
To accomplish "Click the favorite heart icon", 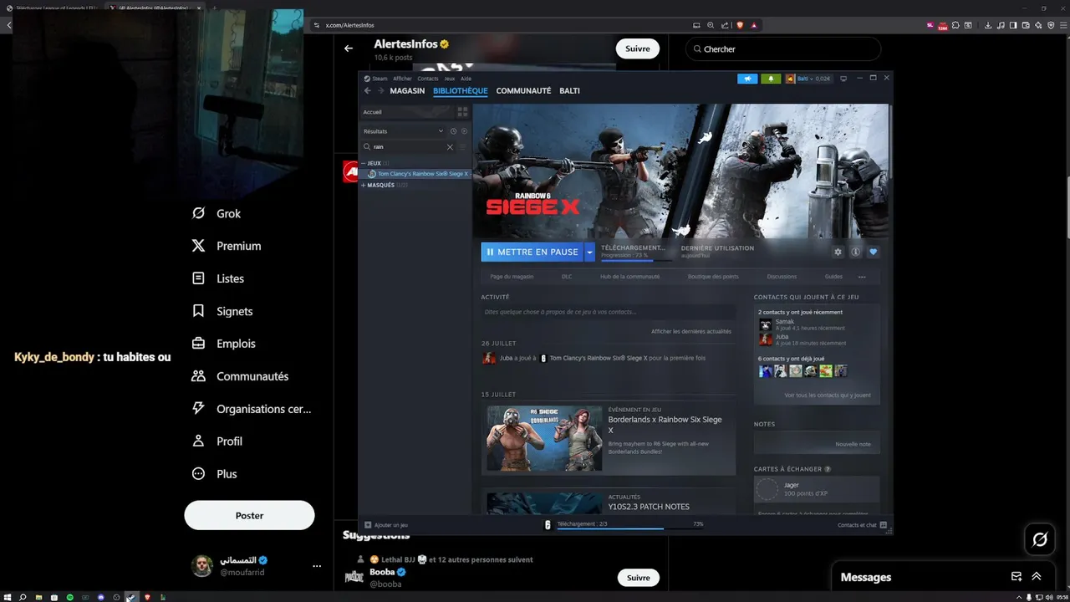I will (x=874, y=252).
